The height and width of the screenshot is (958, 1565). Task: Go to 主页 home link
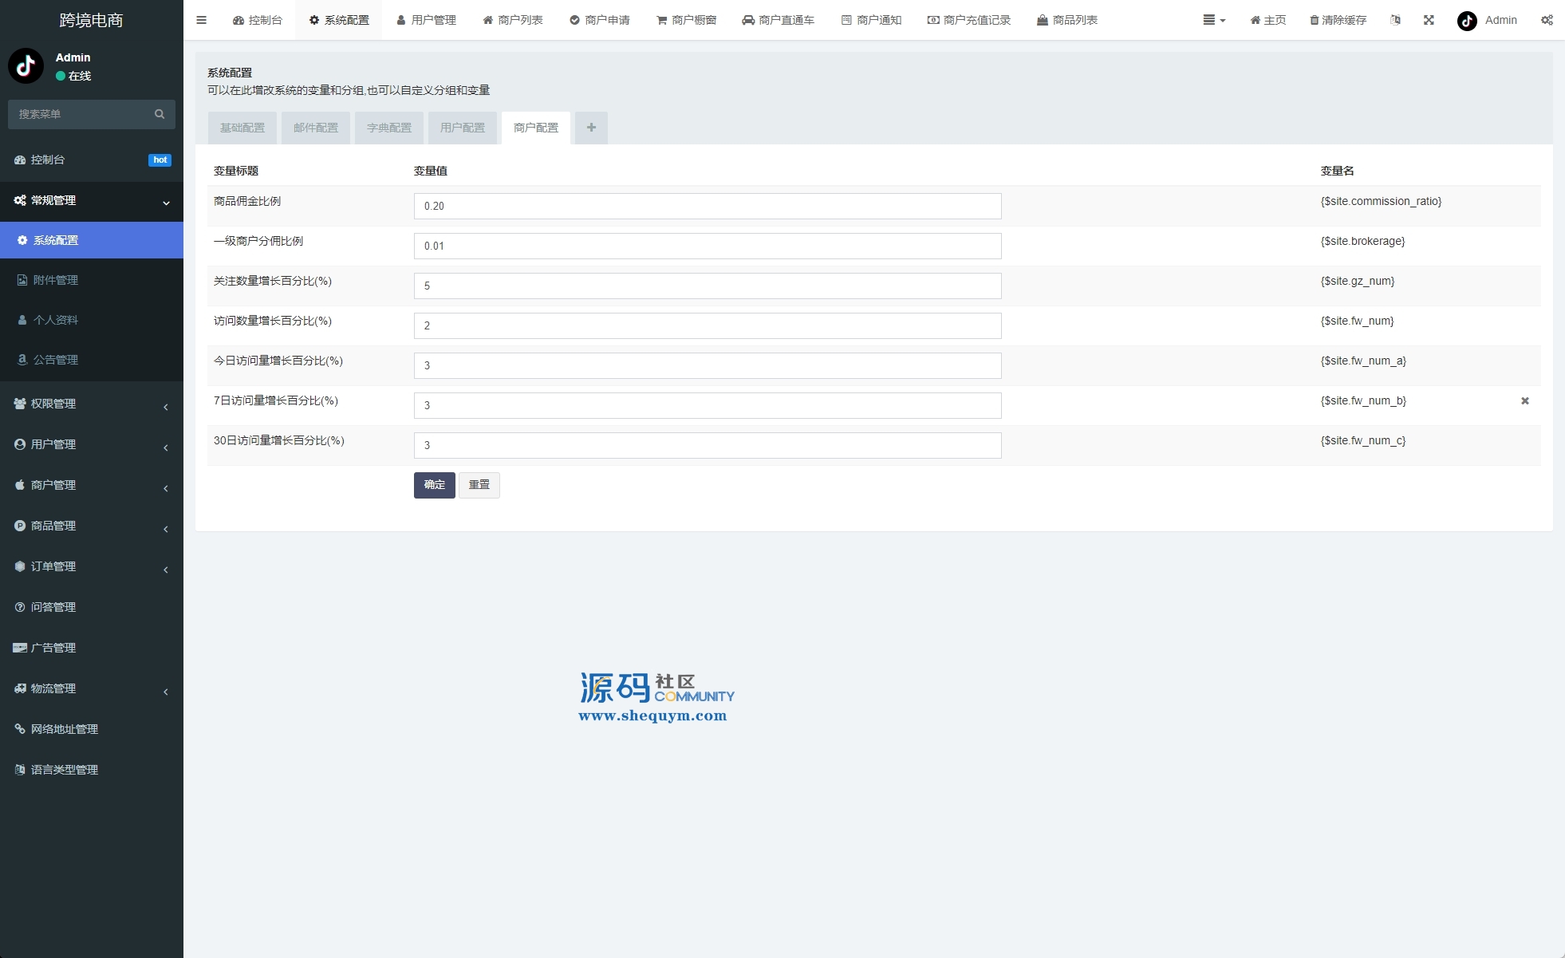1268,20
